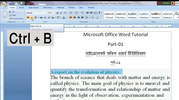Clear formatting of selection
The height and width of the screenshot is (100, 179).
65,13
